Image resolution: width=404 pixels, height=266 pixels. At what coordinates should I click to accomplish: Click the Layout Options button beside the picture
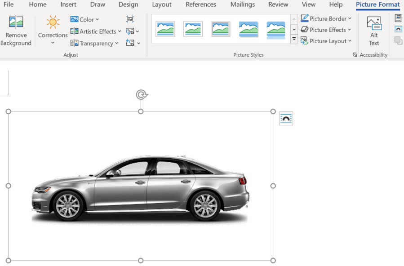coord(286,119)
